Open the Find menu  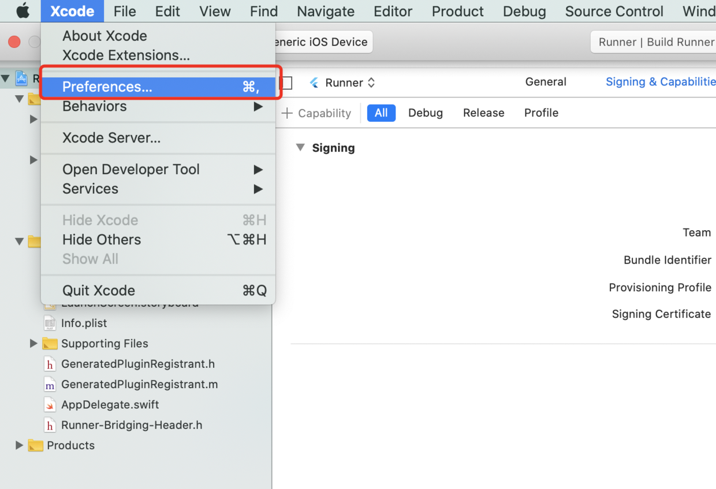pyautogui.click(x=264, y=11)
